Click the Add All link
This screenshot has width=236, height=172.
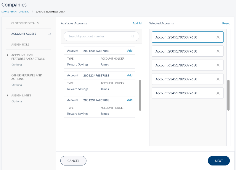pyautogui.click(x=137, y=23)
